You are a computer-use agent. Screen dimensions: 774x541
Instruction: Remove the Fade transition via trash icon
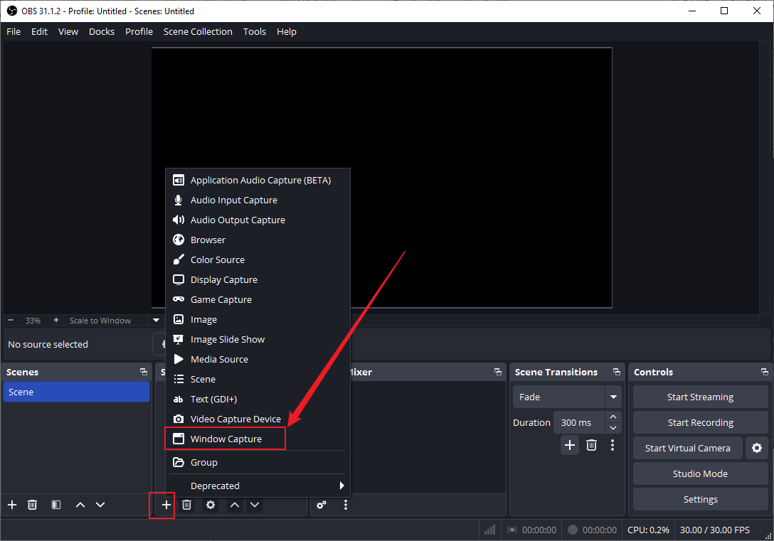pyautogui.click(x=591, y=444)
